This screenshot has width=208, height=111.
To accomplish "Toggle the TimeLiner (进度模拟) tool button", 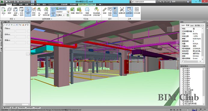I will [129, 12].
